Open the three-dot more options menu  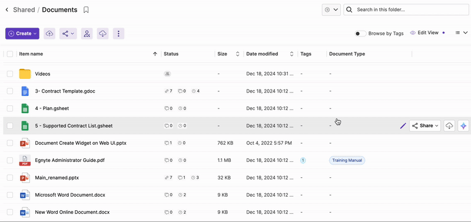[119, 34]
